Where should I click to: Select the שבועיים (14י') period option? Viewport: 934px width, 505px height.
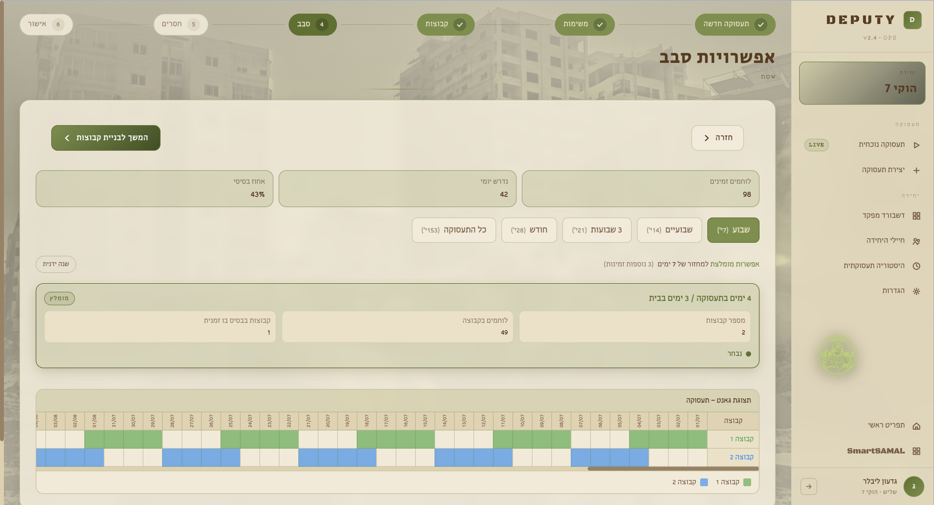[x=669, y=230]
